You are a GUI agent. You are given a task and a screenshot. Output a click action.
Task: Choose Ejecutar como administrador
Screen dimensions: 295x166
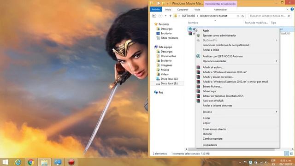[237, 36]
